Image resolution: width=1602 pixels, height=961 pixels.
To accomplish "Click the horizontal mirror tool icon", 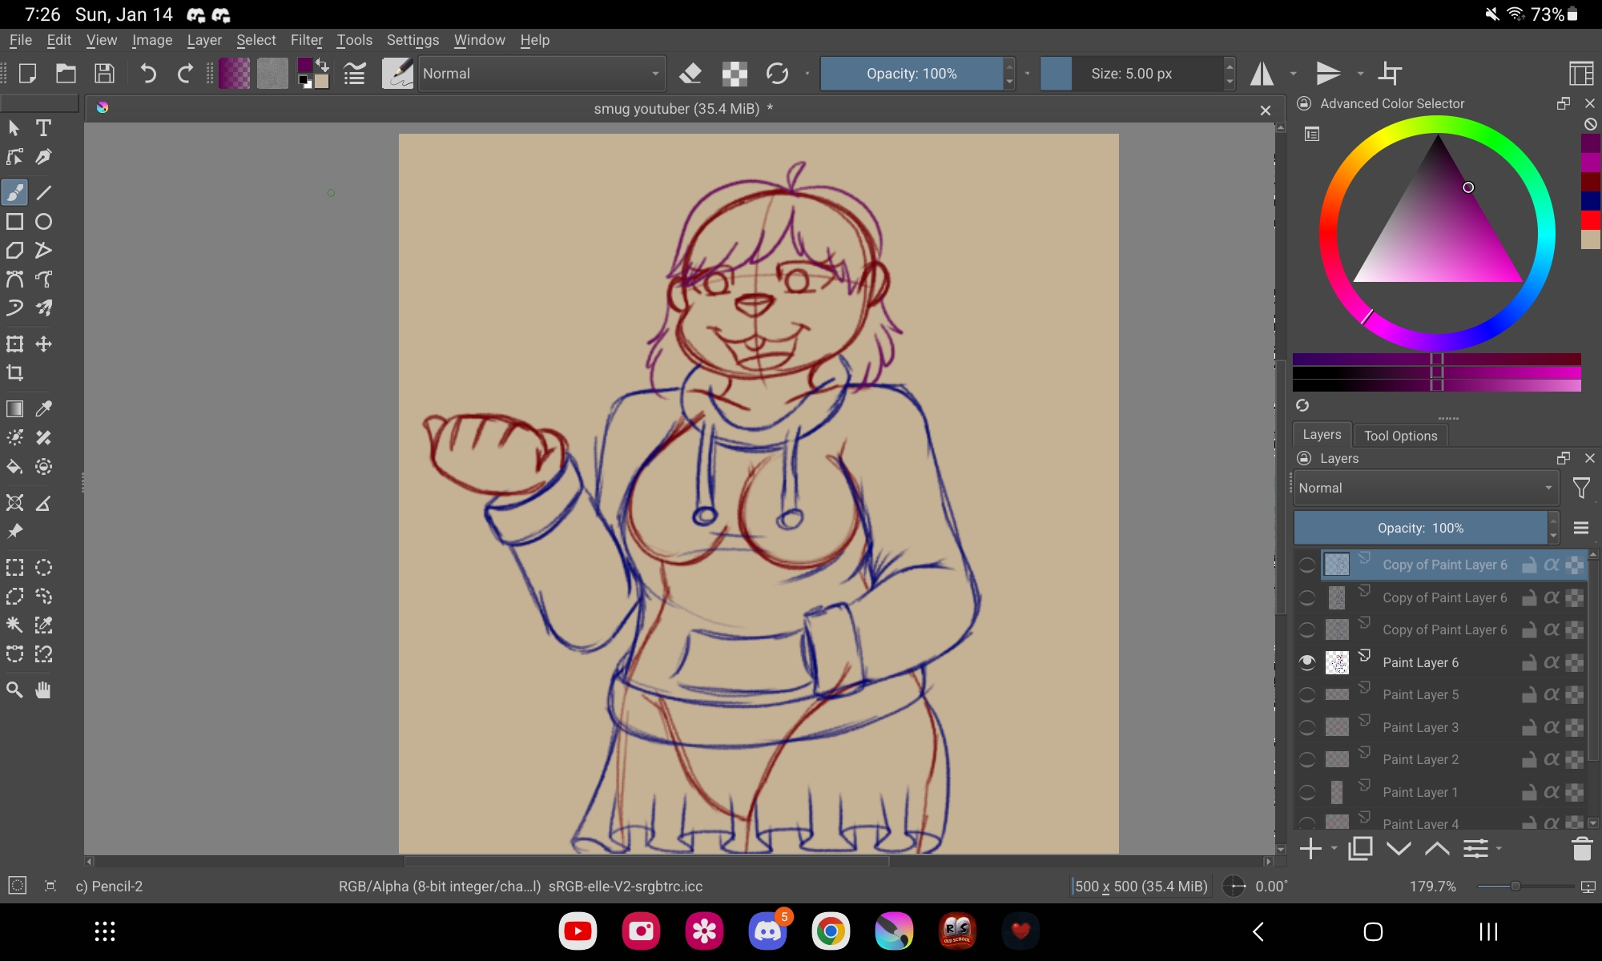I will [1262, 74].
